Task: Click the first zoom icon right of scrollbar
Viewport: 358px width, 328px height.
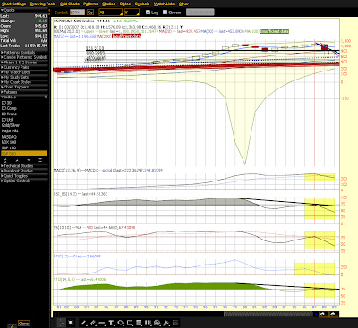Action: coord(324,315)
